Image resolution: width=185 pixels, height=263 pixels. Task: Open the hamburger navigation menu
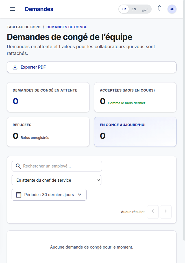[12, 9]
